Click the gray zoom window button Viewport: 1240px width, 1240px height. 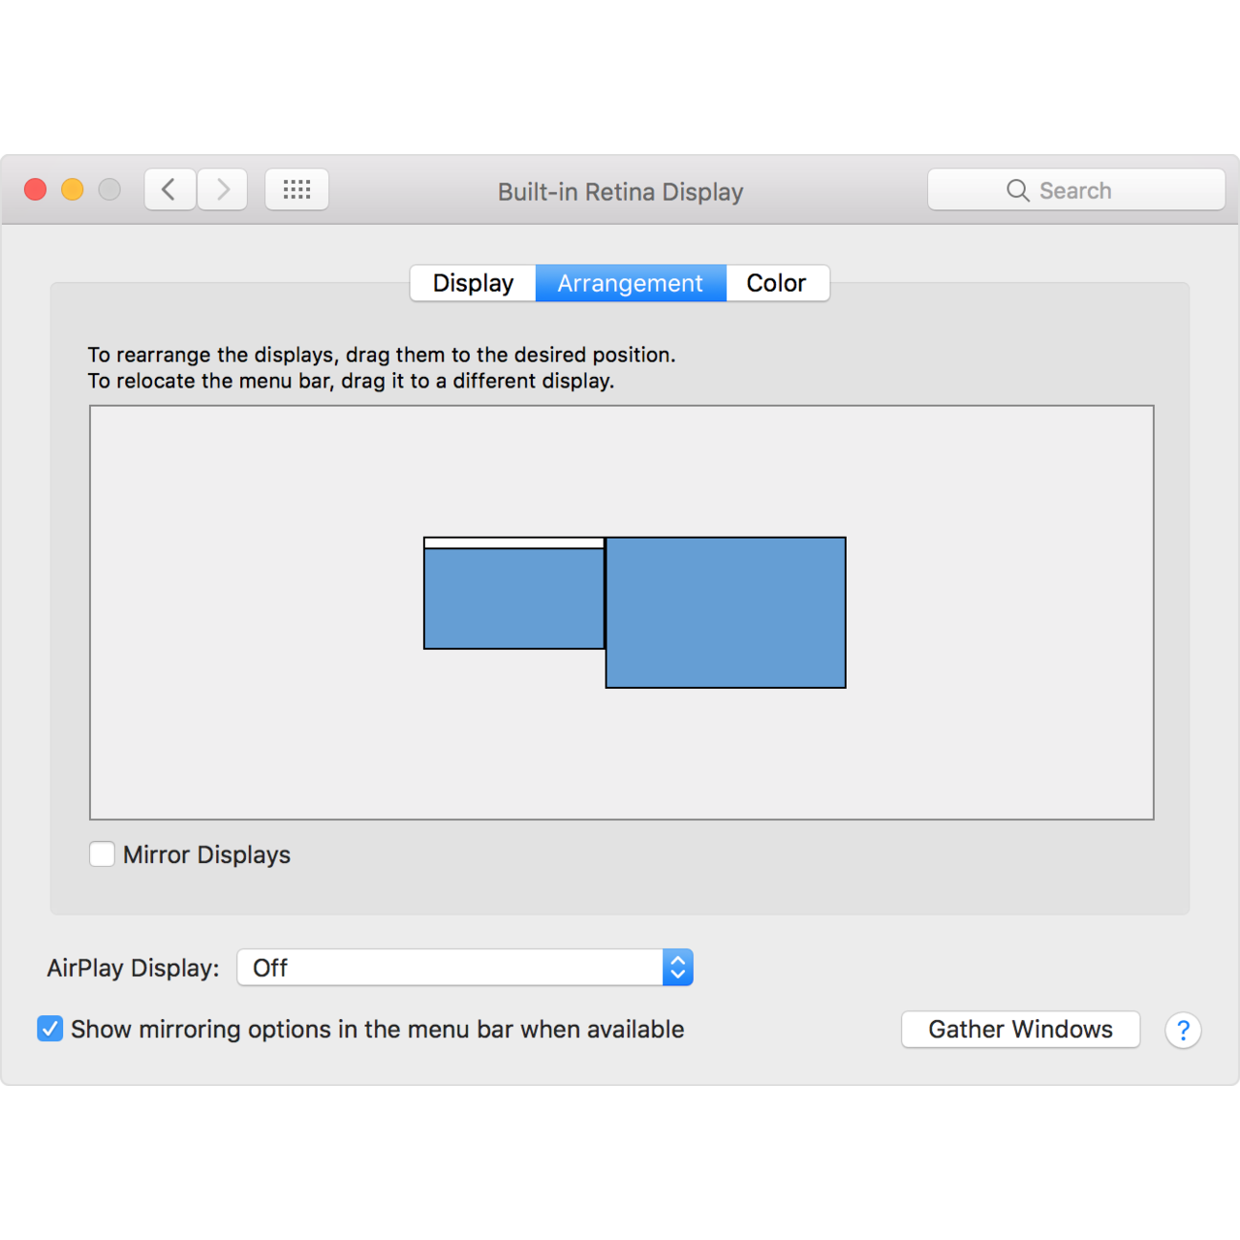109,190
